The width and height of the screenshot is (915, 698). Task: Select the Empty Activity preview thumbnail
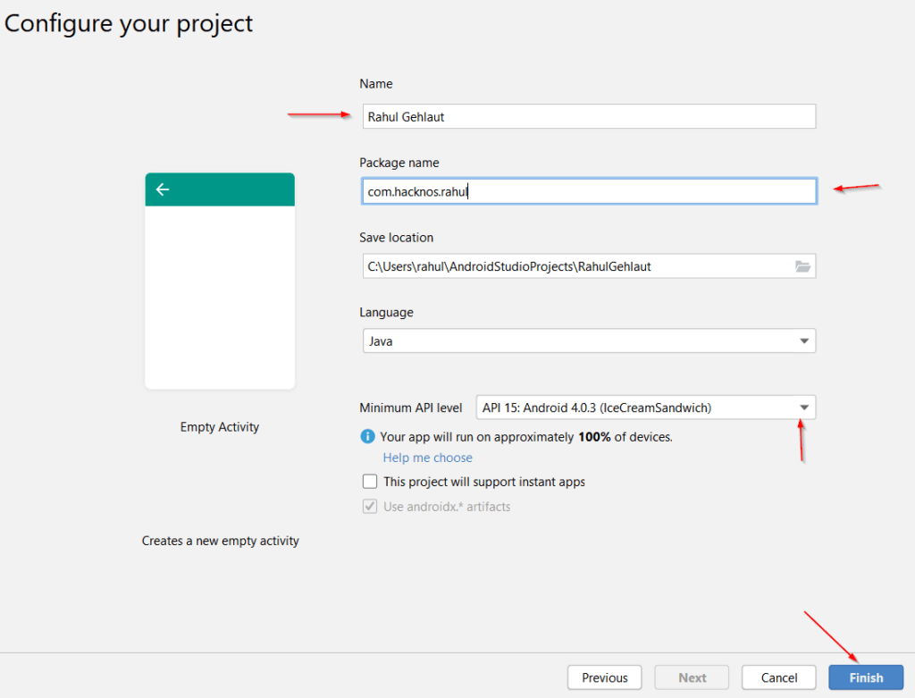coord(220,295)
